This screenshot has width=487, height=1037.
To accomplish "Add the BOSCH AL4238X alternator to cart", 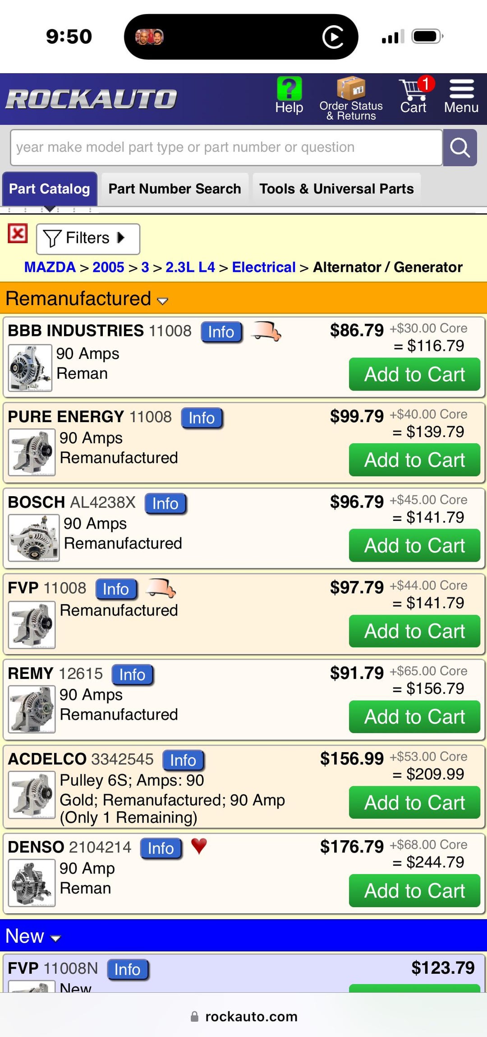I will pyautogui.click(x=414, y=545).
